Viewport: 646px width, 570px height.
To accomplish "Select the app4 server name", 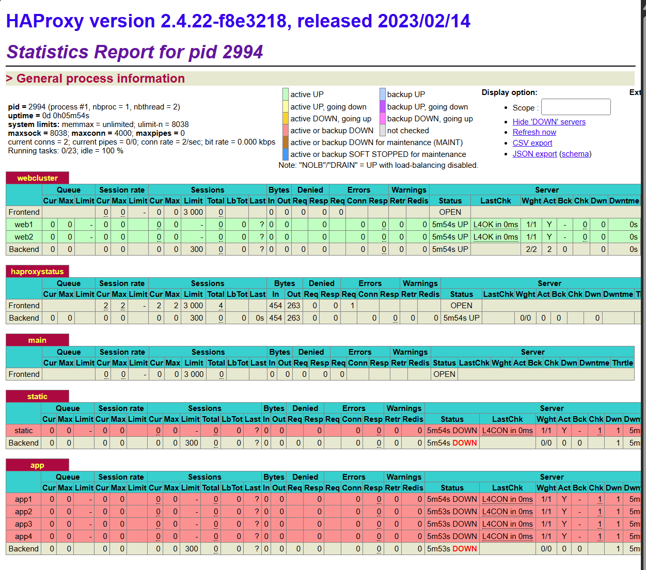I will 24,536.
